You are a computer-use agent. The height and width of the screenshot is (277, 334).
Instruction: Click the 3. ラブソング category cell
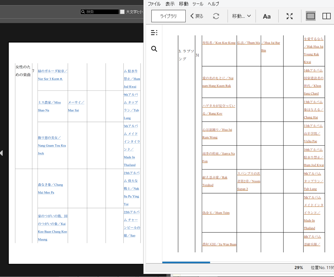[186, 55]
